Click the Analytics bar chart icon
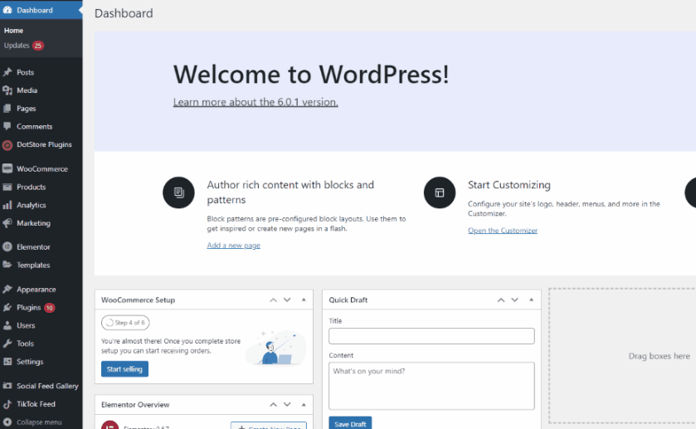Image resolution: width=696 pixels, height=429 pixels. 7,205
